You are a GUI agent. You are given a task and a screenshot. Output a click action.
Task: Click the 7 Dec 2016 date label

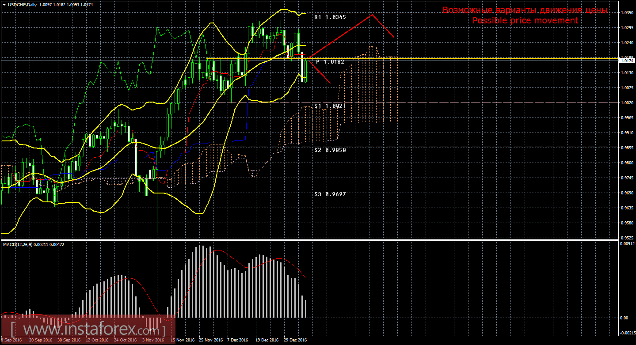click(x=238, y=340)
